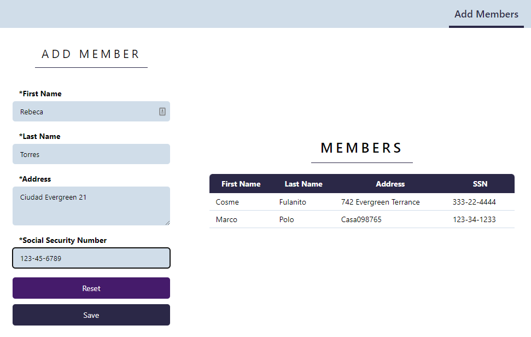The width and height of the screenshot is (531, 337).
Task: Click the 742 Evergreen Terrance address cell
Action: (380, 202)
